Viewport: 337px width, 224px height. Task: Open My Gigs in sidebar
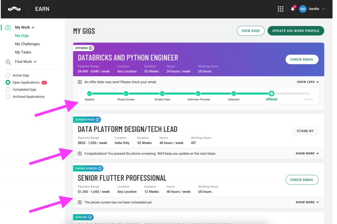(x=22, y=36)
